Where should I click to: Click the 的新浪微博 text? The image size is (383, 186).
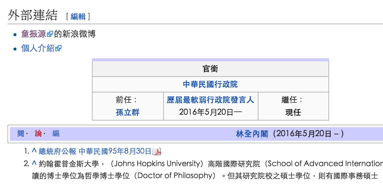[x=75, y=34]
